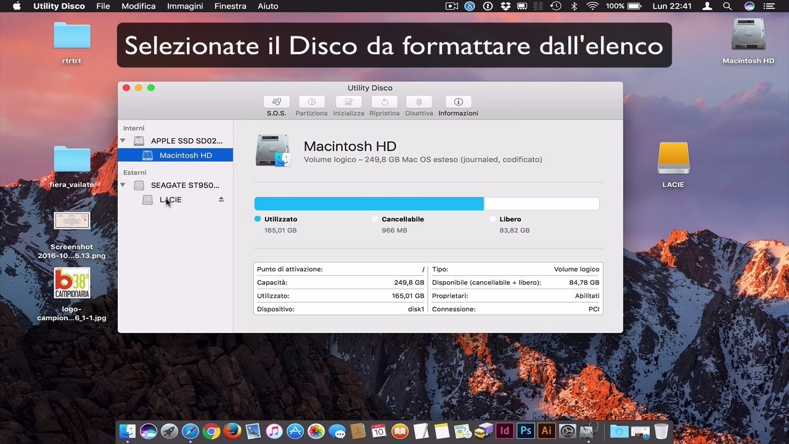Screen dimensions: 789x444
Task: Click the Ripristina toolbar icon
Action: click(385, 102)
